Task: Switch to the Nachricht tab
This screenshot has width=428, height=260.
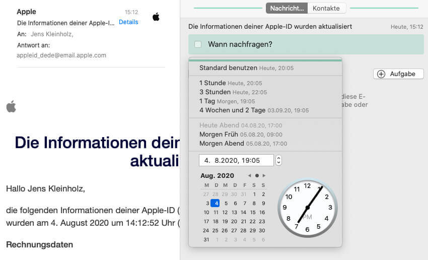Action: coord(287,8)
